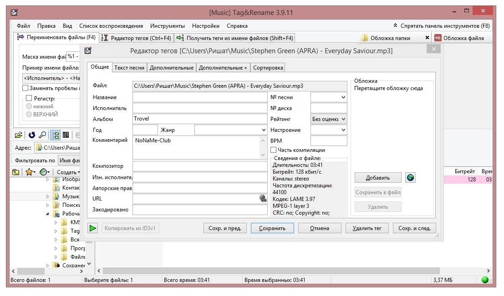
Task: Click into the Композитор input field
Action: (200, 166)
